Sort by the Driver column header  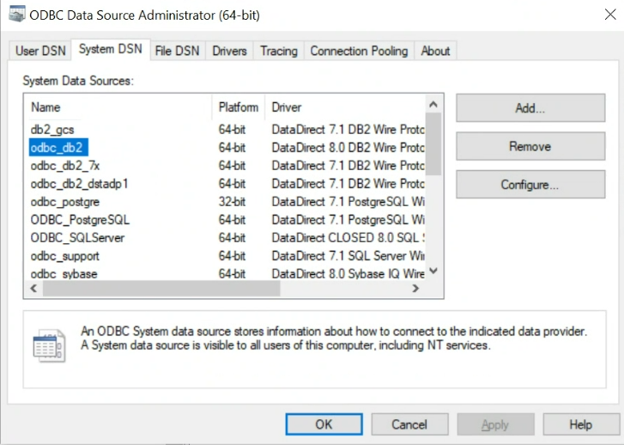345,107
